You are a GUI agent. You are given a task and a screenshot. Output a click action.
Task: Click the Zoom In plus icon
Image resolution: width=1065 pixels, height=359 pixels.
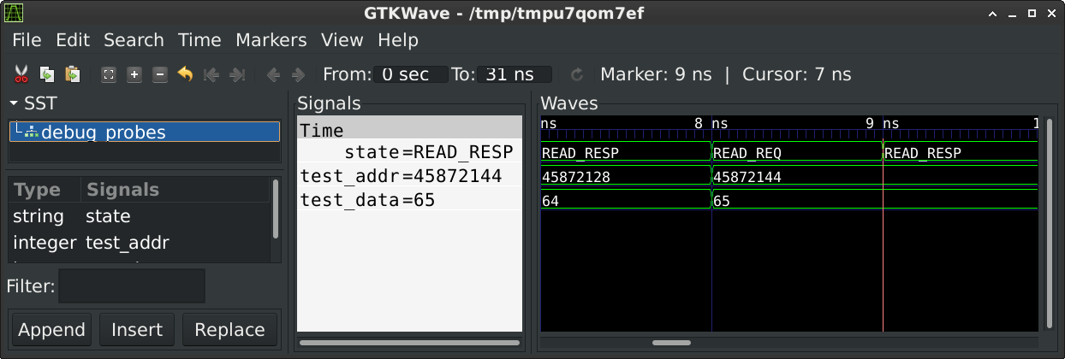134,74
